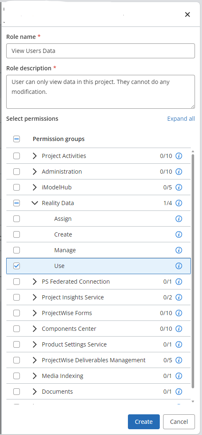The height and width of the screenshot is (435, 202).
Task: Check the Create permission checkbox
Action: point(17,235)
